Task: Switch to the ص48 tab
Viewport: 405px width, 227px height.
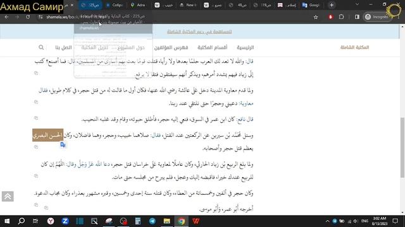Action: pyautogui.click(x=238, y=5)
